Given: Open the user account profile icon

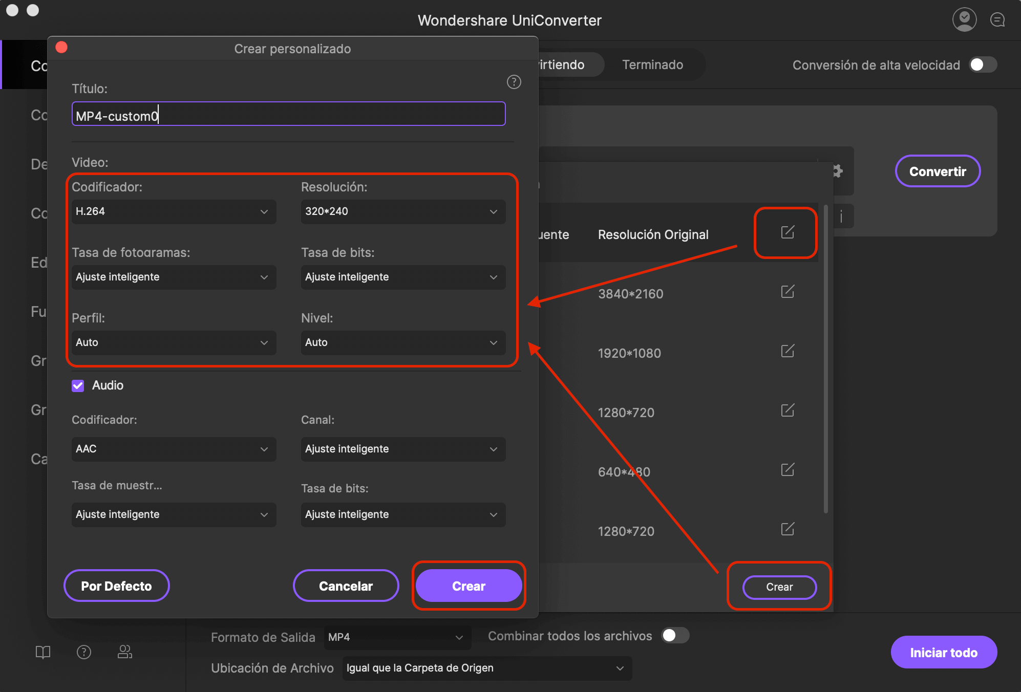Looking at the screenshot, I should click(x=964, y=20).
